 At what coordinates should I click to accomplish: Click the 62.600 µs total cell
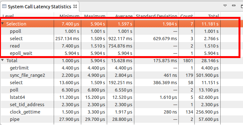(208, 97)
